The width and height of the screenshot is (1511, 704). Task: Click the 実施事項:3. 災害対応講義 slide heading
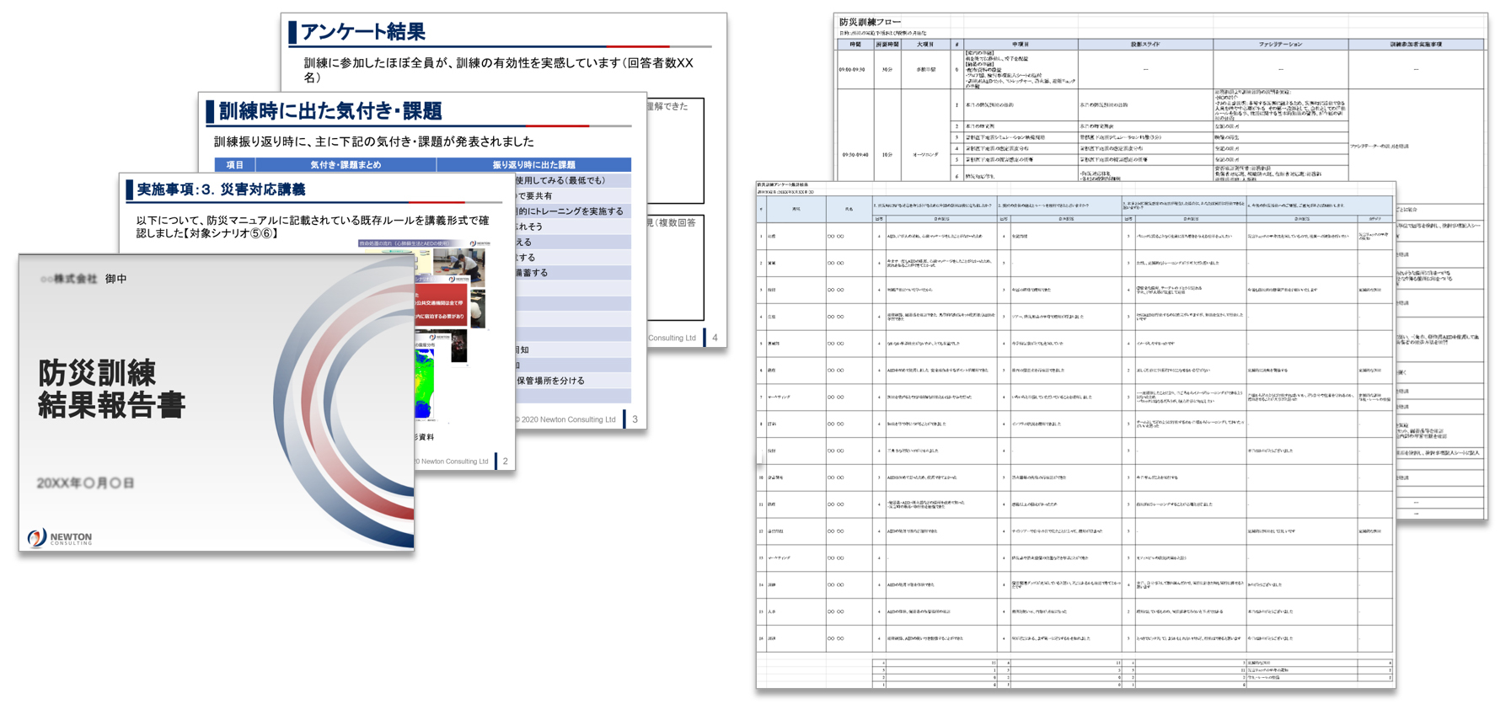point(221,189)
